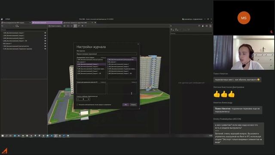Toggle visibility of Секция 1 model

point(45,33)
